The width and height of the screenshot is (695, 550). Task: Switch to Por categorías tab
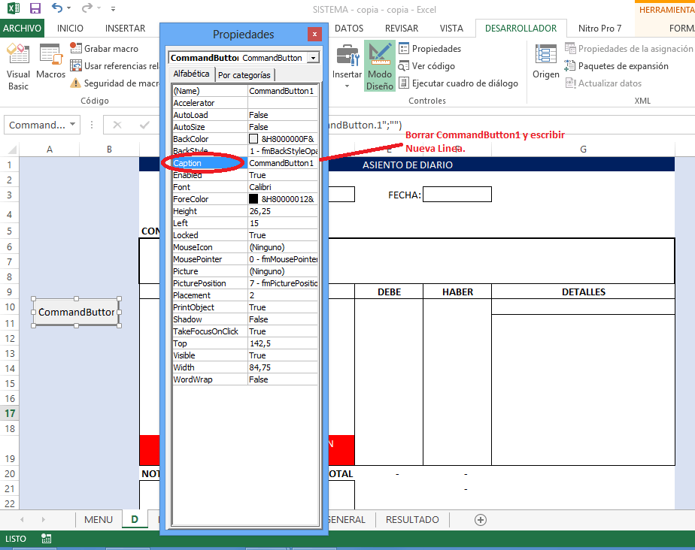[x=244, y=75]
